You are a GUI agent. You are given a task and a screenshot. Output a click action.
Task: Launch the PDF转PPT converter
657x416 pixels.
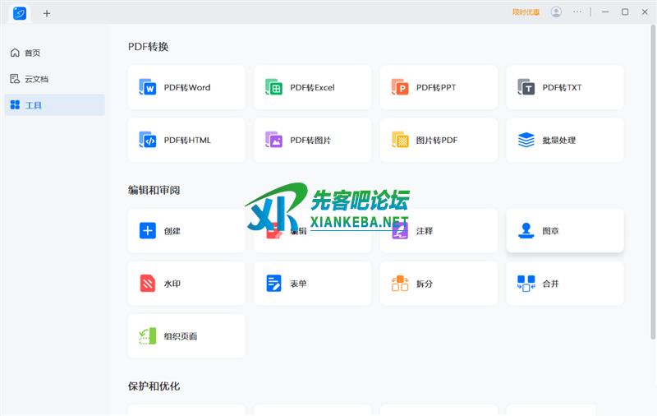tap(439, 88)
